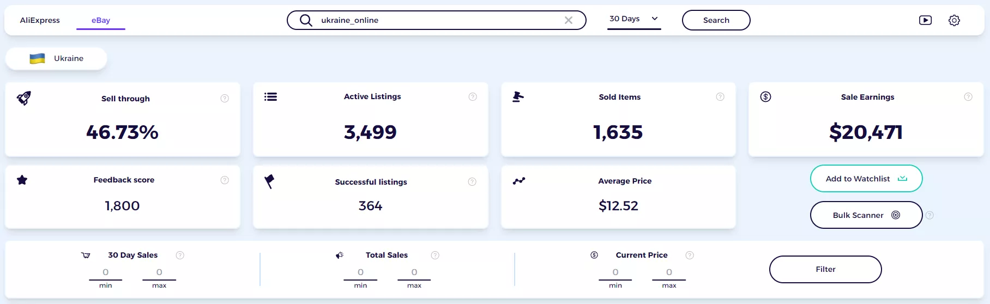Click the $20,471 sale earnings value
Screen dimensions: 990x304
tap(866, 132)
